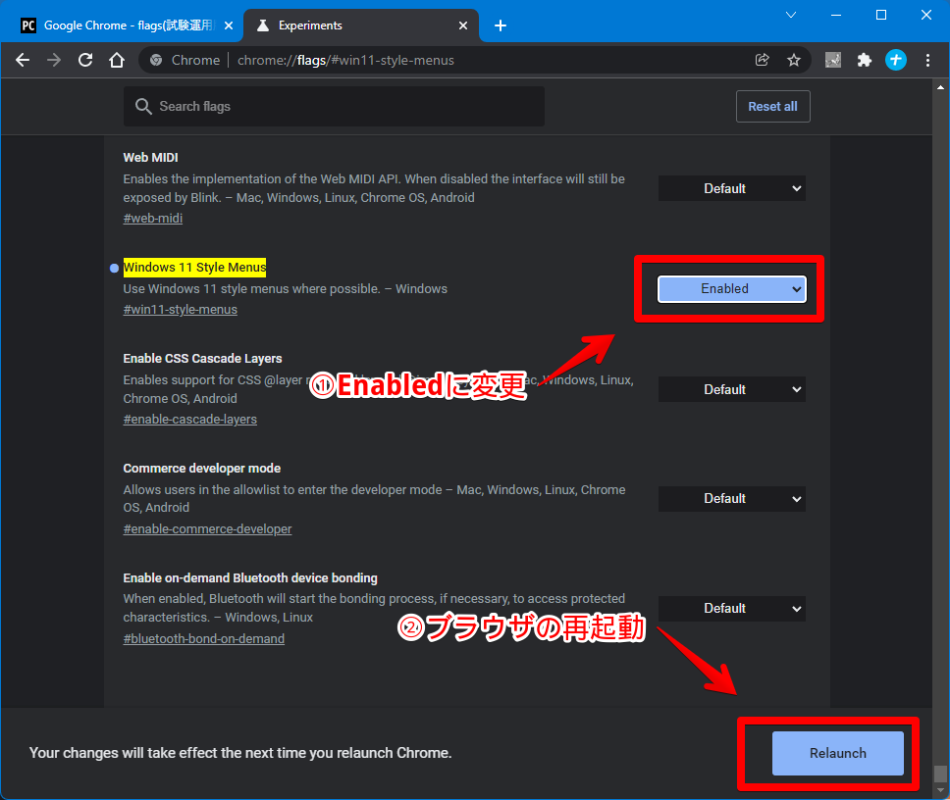The height and width of the screenshot is (800, 950).
Task: Open the on-demand Bluetooth device bonding dropdown
Action: (732, 608)
